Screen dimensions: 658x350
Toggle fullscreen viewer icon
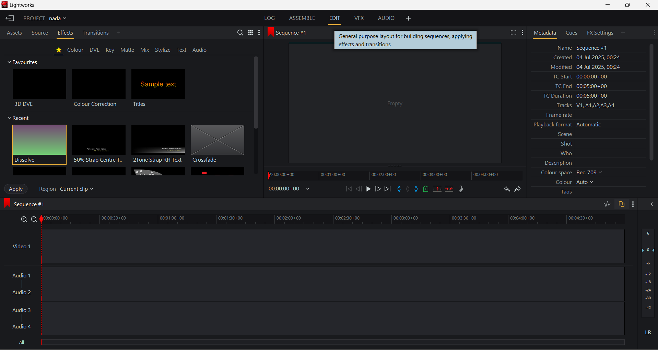(514, 33)
